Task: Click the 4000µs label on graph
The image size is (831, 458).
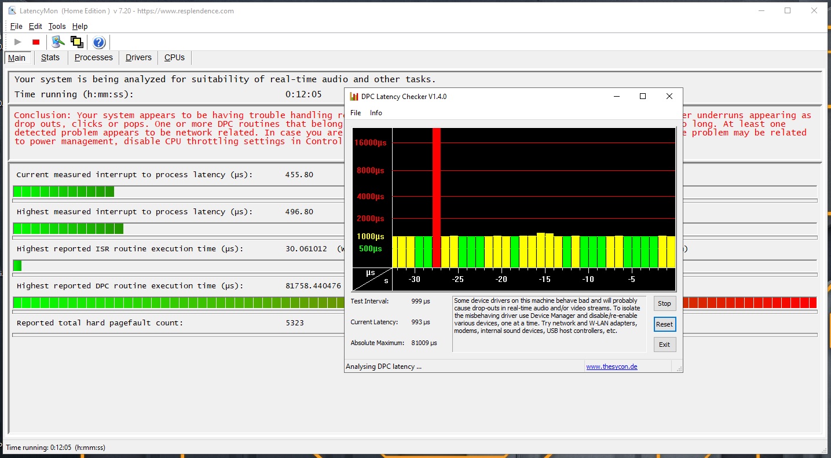Action: coord(371,196)
